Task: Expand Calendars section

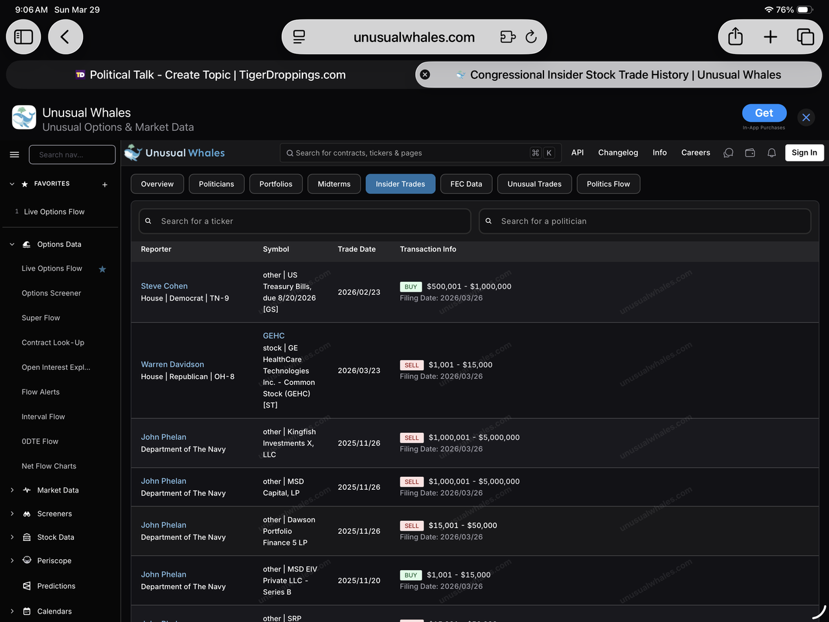Action: point(12,611)
